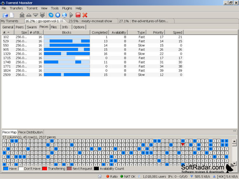Sort by the Blocks column header

[x=67, y=32]
